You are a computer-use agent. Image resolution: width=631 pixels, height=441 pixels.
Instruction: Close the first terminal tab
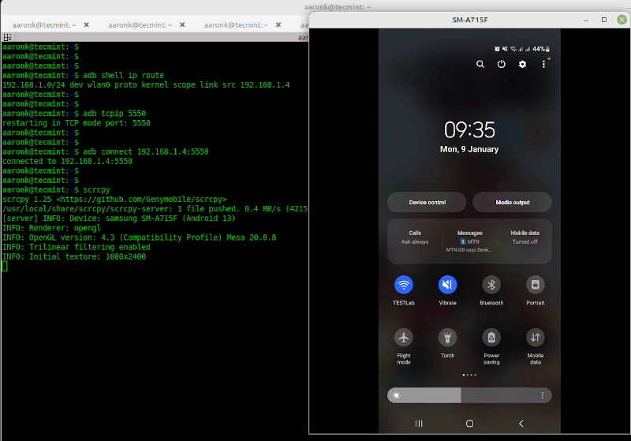(x=86, y=25)
